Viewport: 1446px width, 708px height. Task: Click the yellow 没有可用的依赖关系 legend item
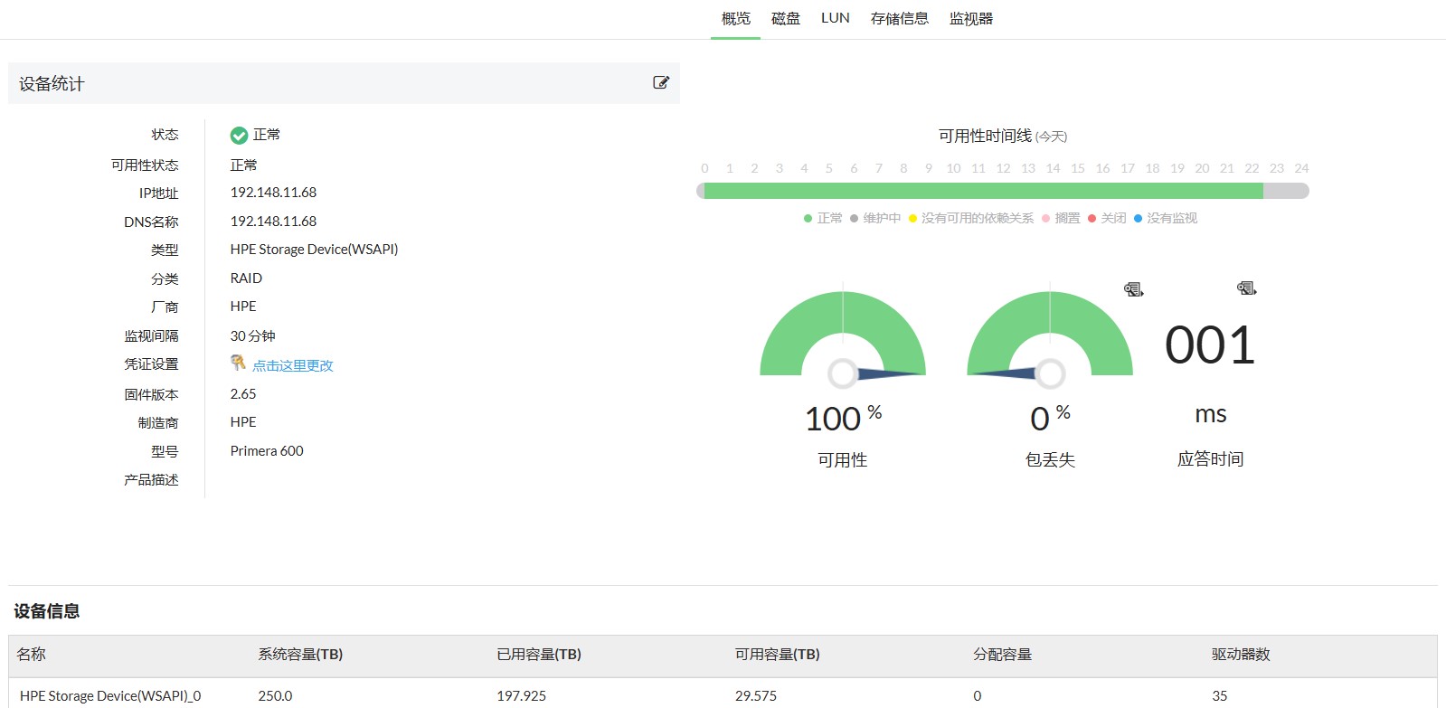[971, 218]
